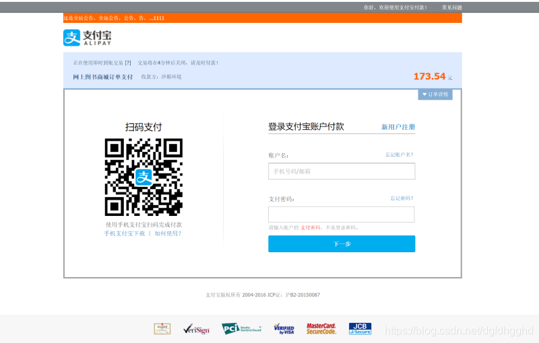Click the blue 下一步 next step button
539x343 pixels.
(342, 244)
